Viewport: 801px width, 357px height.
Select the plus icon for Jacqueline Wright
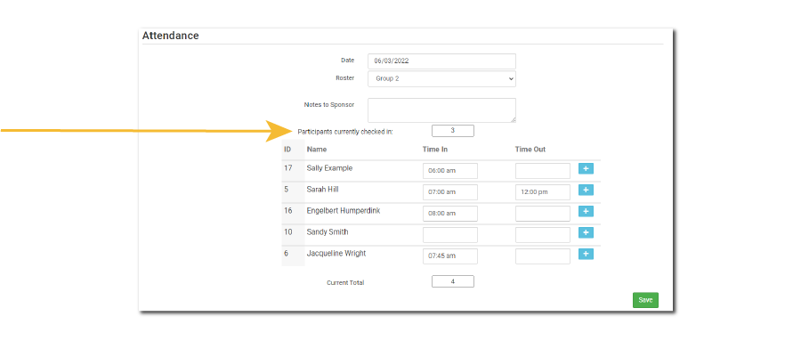click(x=586, y=254)
